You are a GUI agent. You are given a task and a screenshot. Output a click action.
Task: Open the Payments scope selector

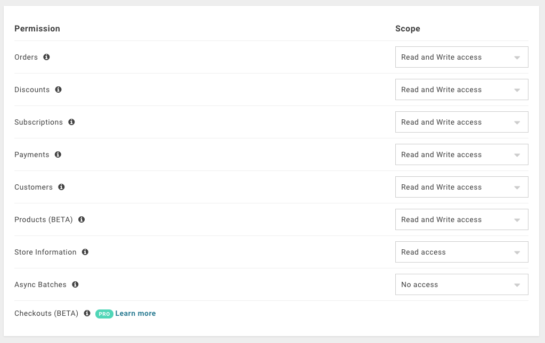[x=461, y=154]
